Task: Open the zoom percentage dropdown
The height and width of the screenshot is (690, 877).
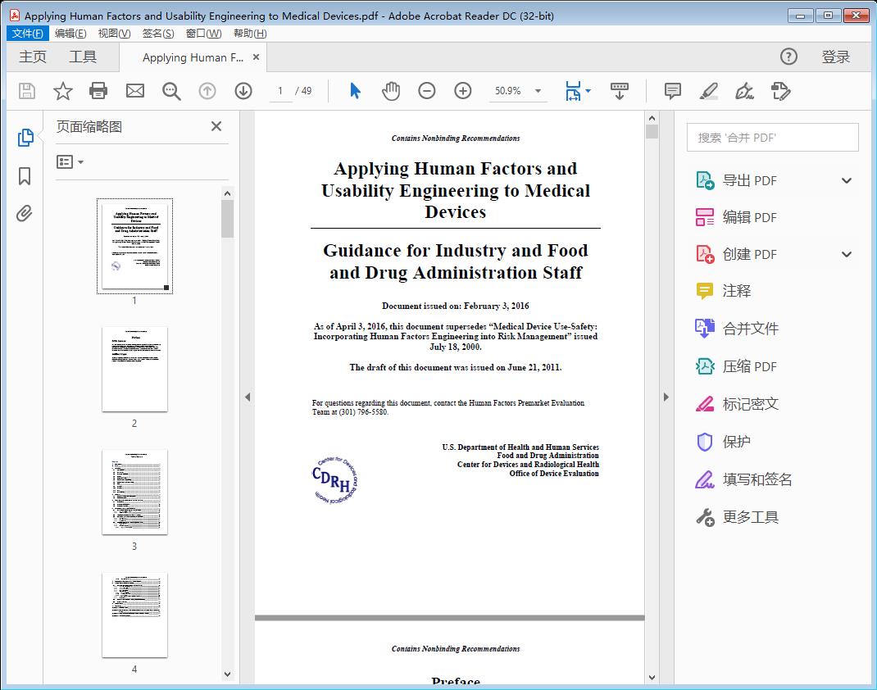Action: [x=537, y=91]
